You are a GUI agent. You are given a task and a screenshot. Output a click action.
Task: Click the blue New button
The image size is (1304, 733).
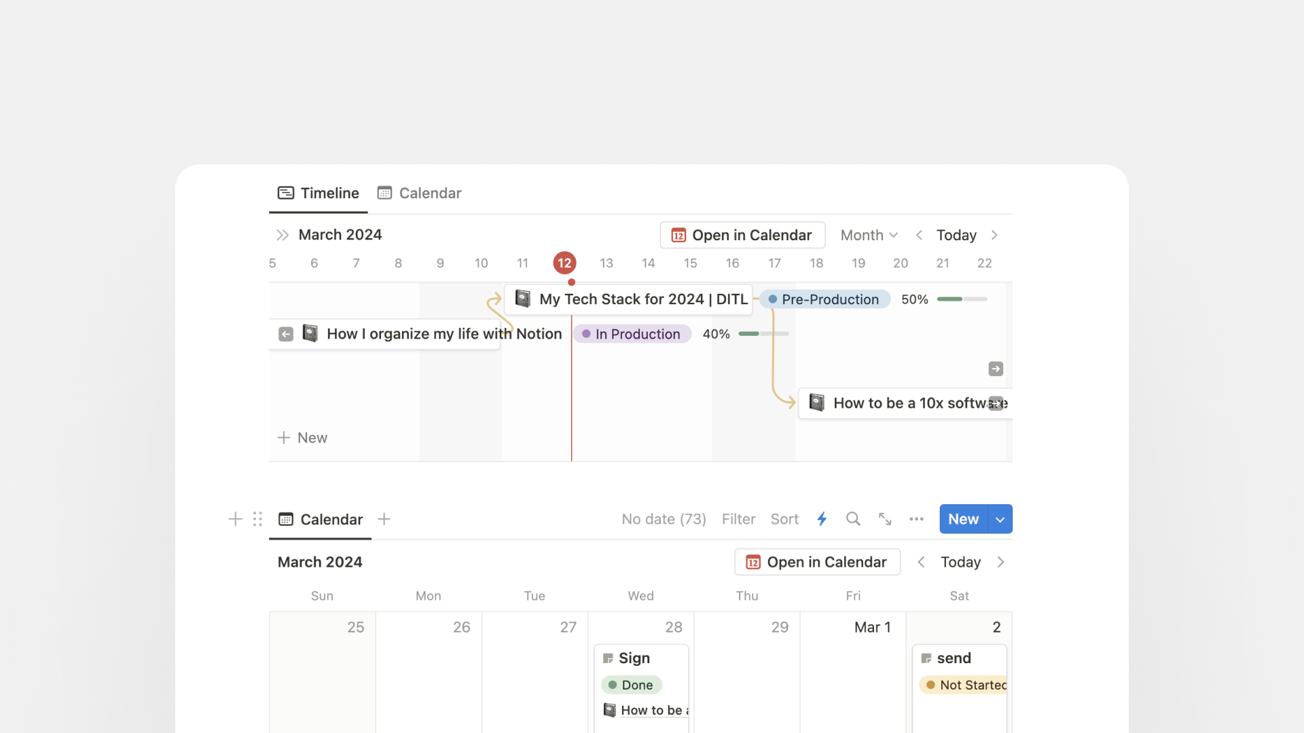tap(963, 519)
